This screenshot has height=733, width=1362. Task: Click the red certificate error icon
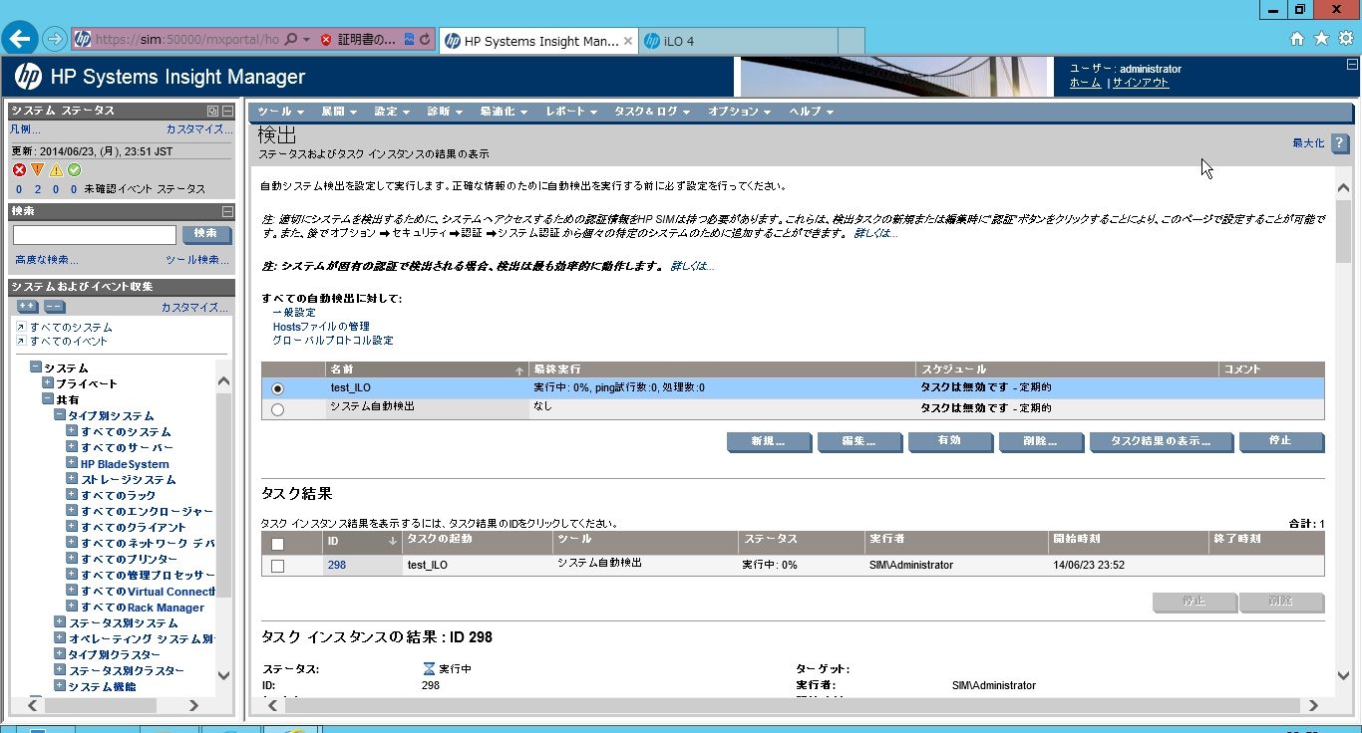(326, 40)
